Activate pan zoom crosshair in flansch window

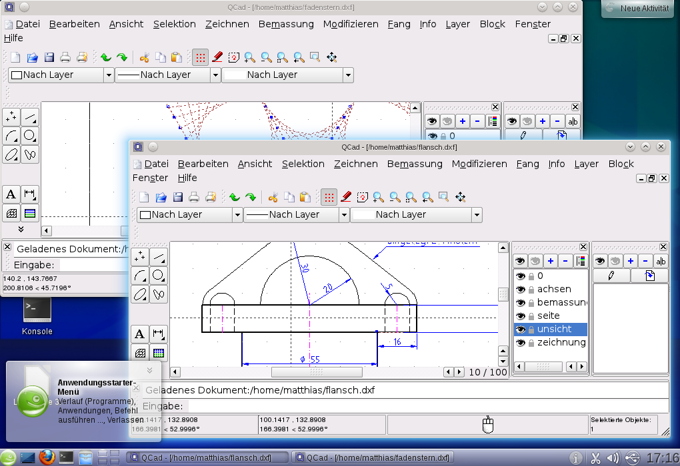[x=460, y=198]
